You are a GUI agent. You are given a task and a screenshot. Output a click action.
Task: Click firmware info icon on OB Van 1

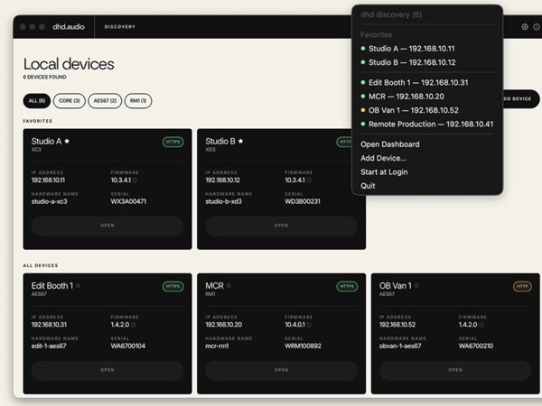click(481, 325)
